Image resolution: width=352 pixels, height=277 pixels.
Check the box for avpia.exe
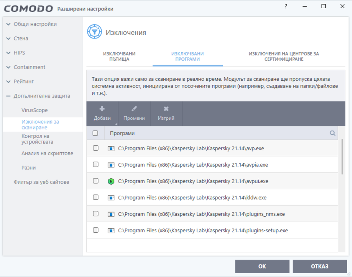click(96, 164)
